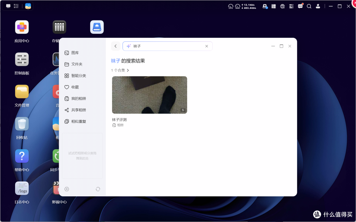Open the message notifications icon
The height and width of the screenshot is (222, 356).
click(x=300, y=6)
